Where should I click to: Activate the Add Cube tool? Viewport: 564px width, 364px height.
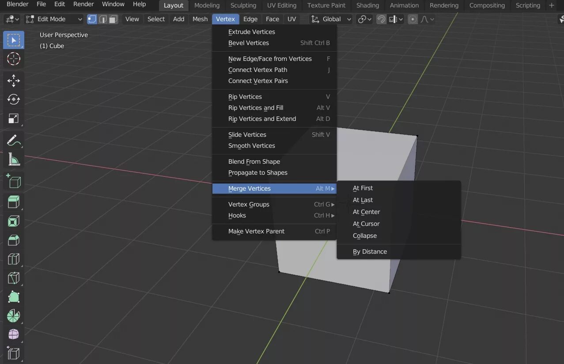(x=14, y=181)
